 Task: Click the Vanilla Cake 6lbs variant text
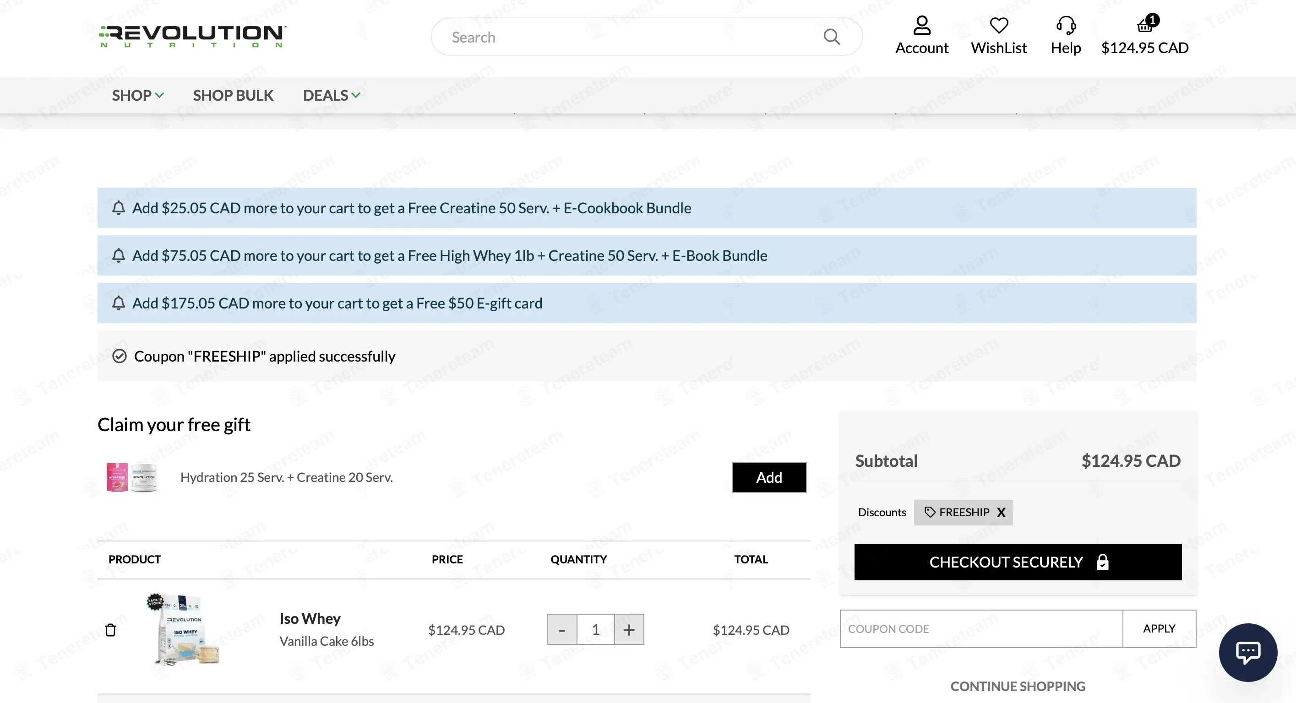click(327, 641)
